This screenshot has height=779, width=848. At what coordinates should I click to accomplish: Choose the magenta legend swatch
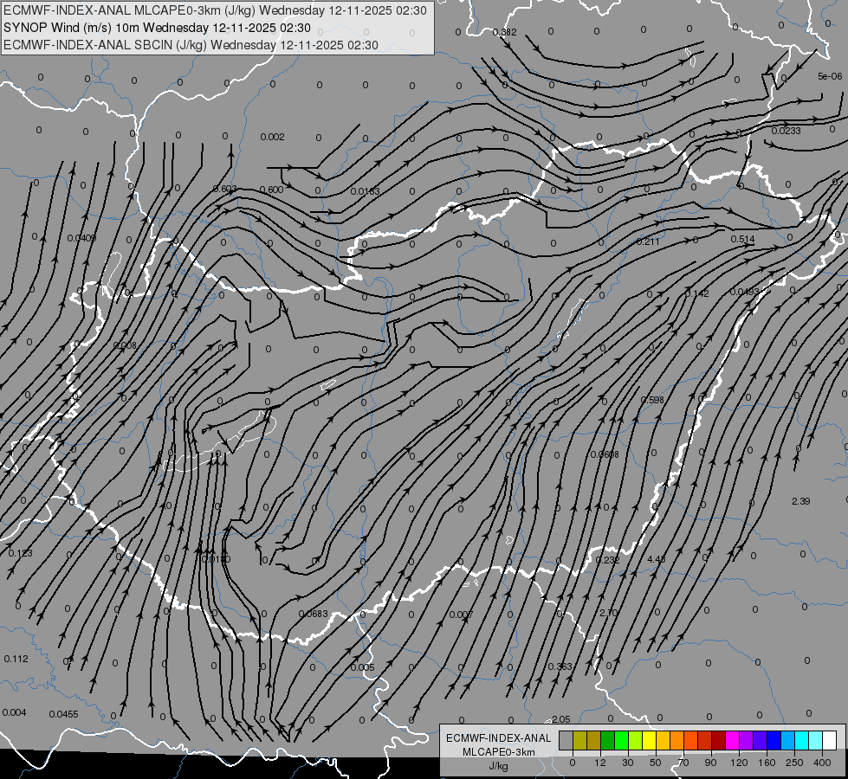(x=733, y=740)
